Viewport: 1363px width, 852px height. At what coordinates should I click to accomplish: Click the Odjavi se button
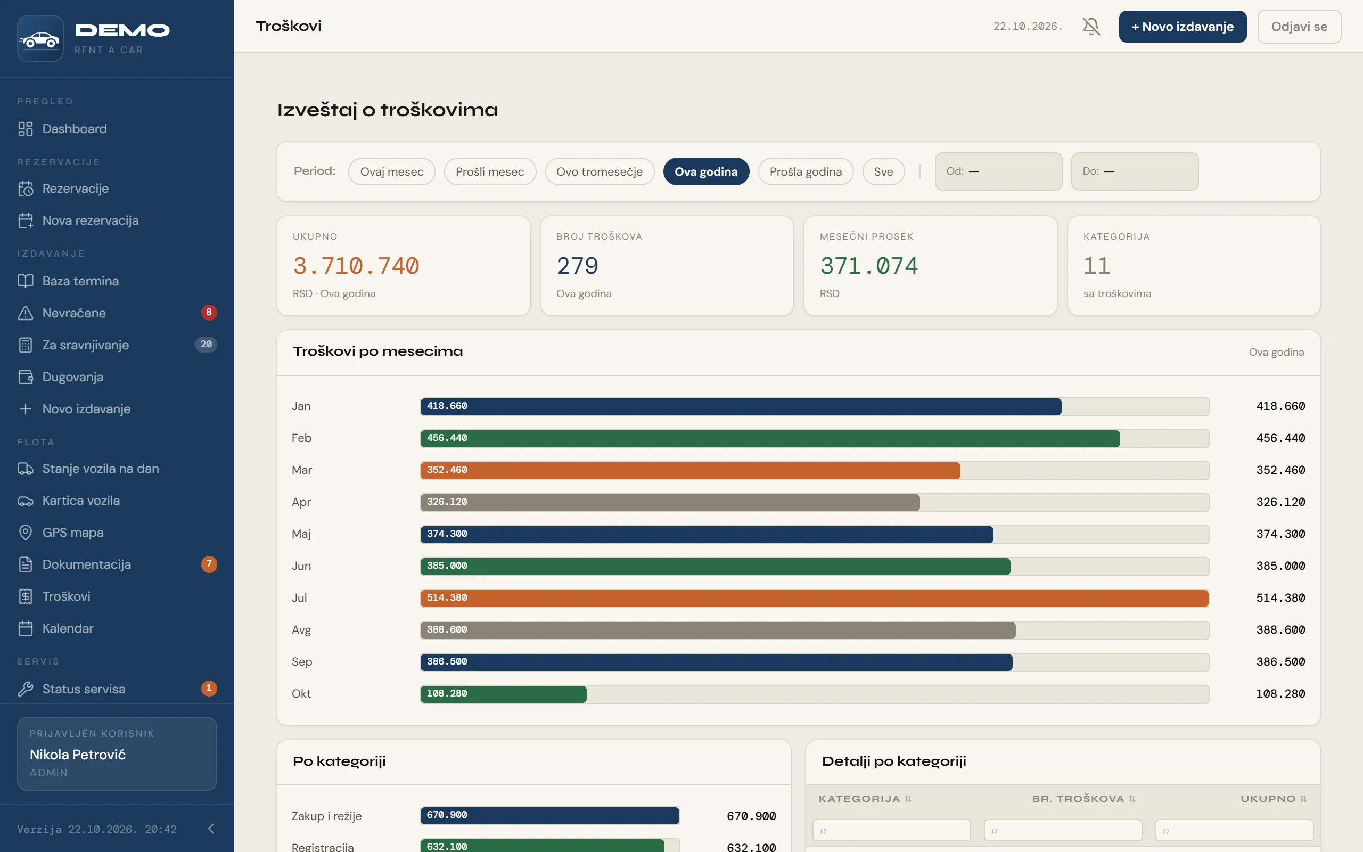[1299, 27]
